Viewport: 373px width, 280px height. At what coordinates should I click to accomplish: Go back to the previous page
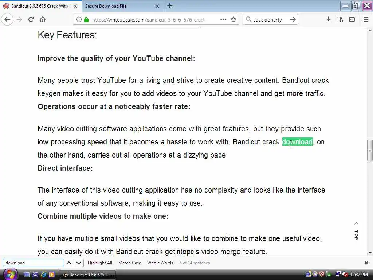coord(7,20)
